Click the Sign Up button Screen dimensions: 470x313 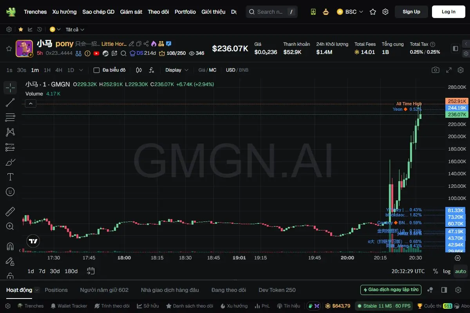411,12
